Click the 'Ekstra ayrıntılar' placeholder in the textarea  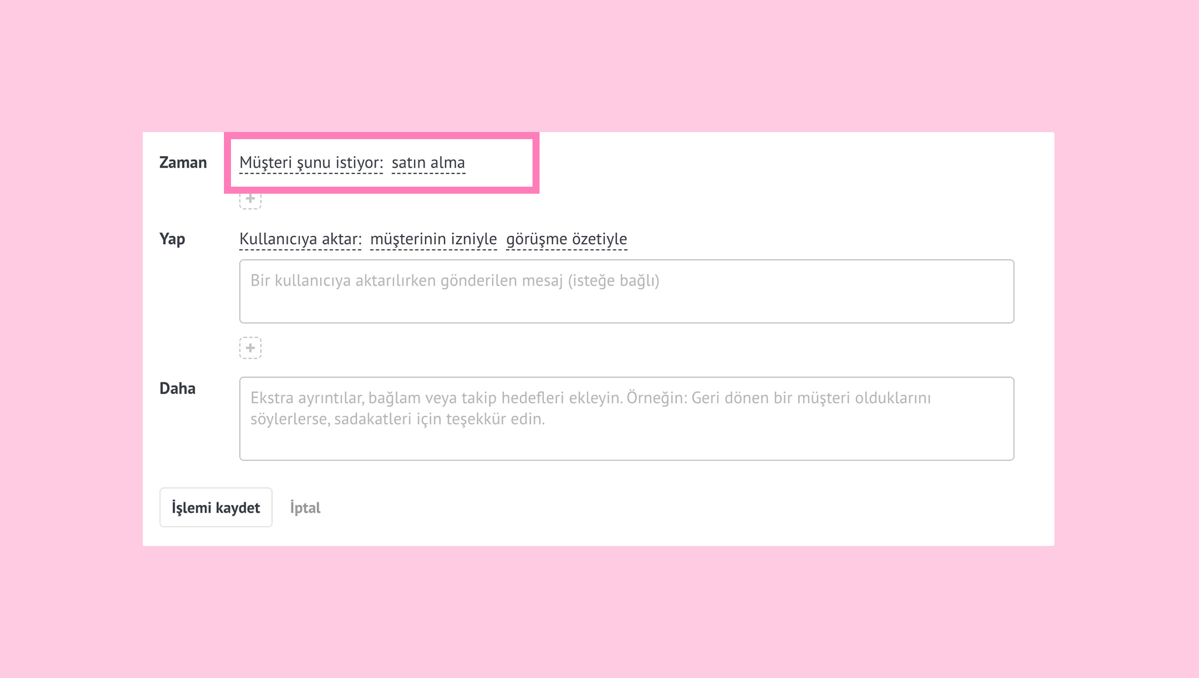click(307, 398)
